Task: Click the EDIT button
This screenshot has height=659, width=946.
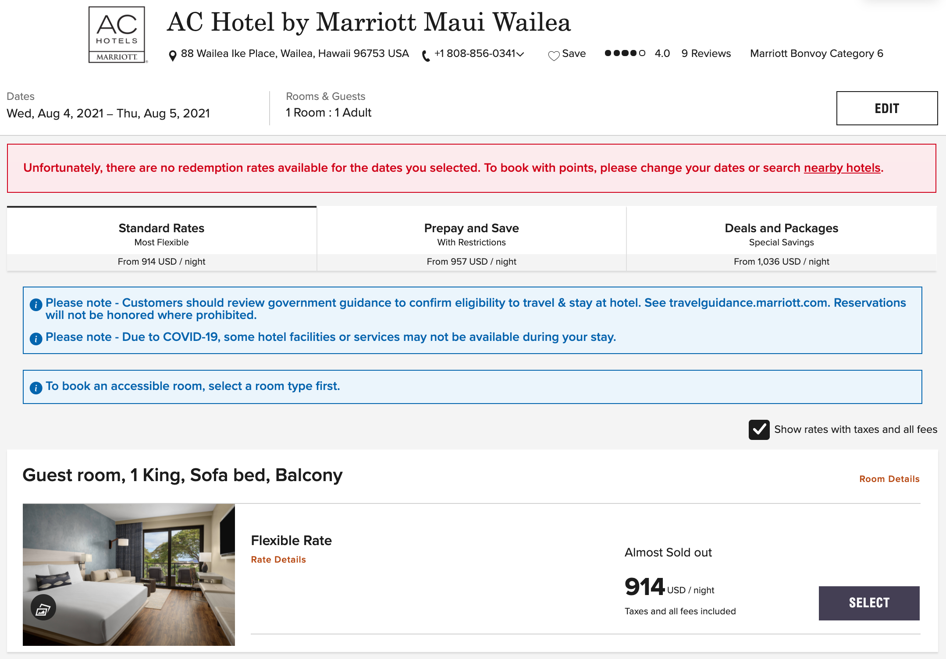Action: click(887, 108)
